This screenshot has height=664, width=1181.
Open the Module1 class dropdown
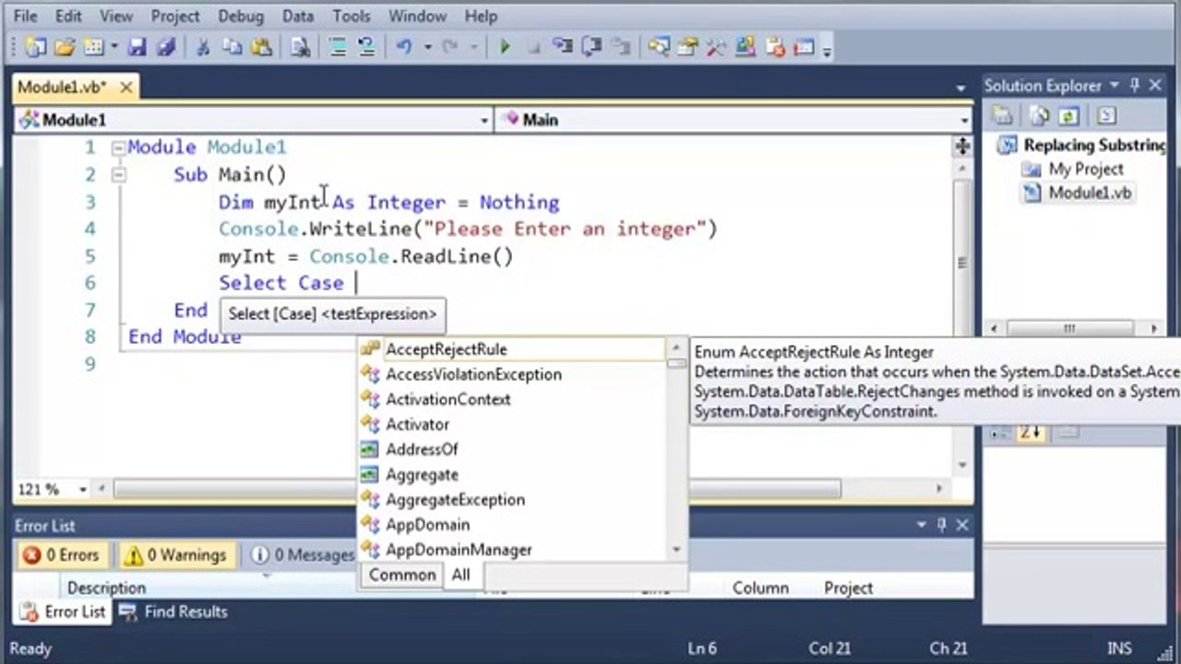[484, 120]
